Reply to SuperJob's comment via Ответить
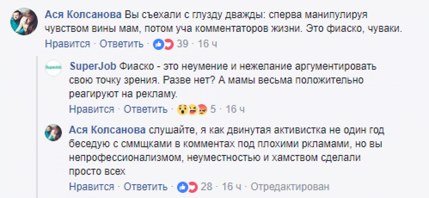Viewport: 429px width, 198px height. [146, 109]
